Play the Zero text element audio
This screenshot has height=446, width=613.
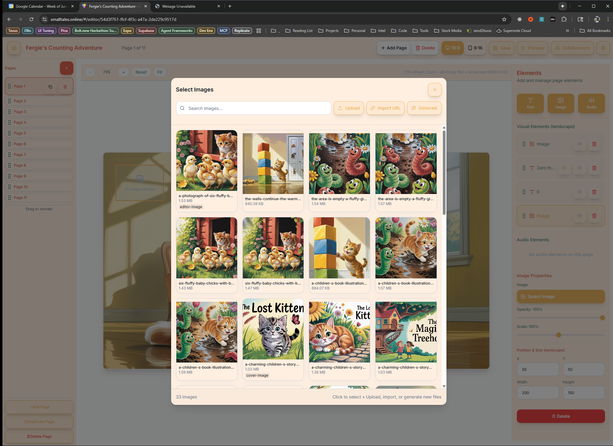tap(564, 168)
